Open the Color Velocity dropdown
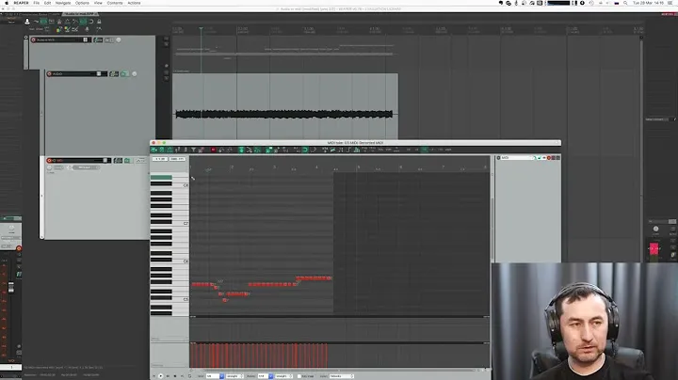The height and width of the screenshot is (380, 678). 341,375
